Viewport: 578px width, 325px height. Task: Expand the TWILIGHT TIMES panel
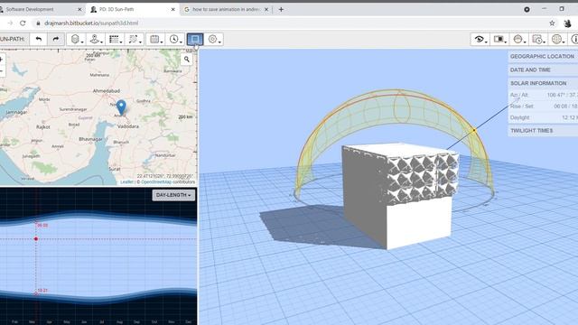[543, 131]
